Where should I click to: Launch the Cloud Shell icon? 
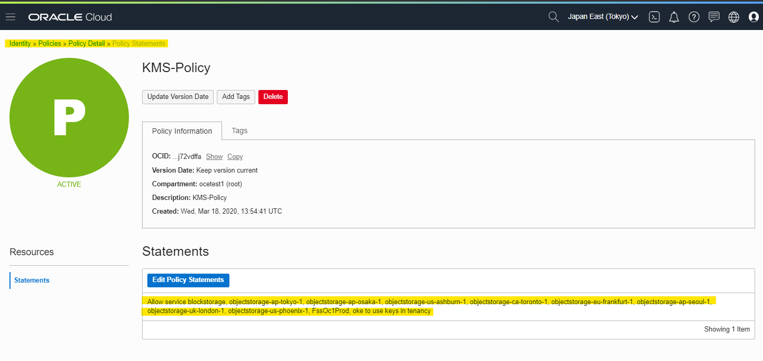pyautogui.click(x=654, y=17)
